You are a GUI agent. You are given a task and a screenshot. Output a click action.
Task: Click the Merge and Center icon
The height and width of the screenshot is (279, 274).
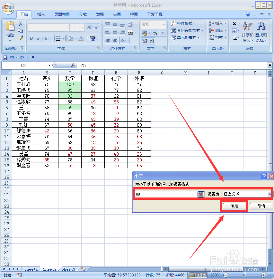(x=130, y=33)
